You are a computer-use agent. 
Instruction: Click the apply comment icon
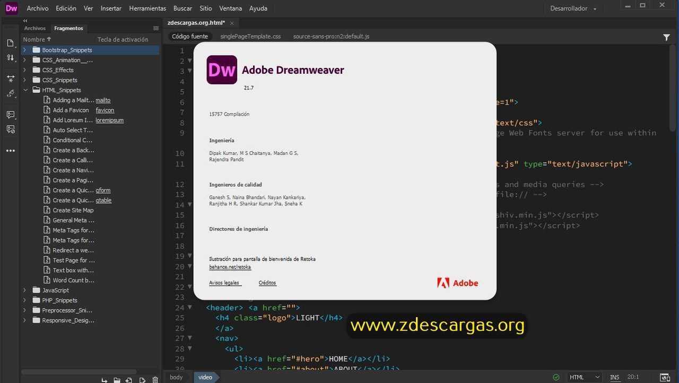point(10,115)
